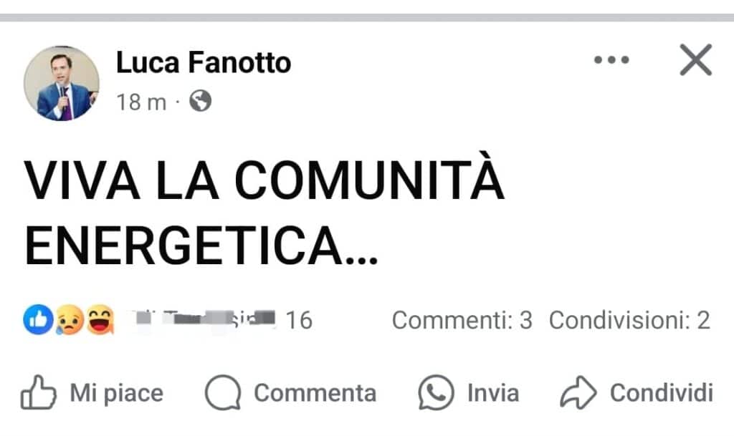Click the Commenta button label
The height and width of the screenshot is (436, 734).
(x=315, y=393)
